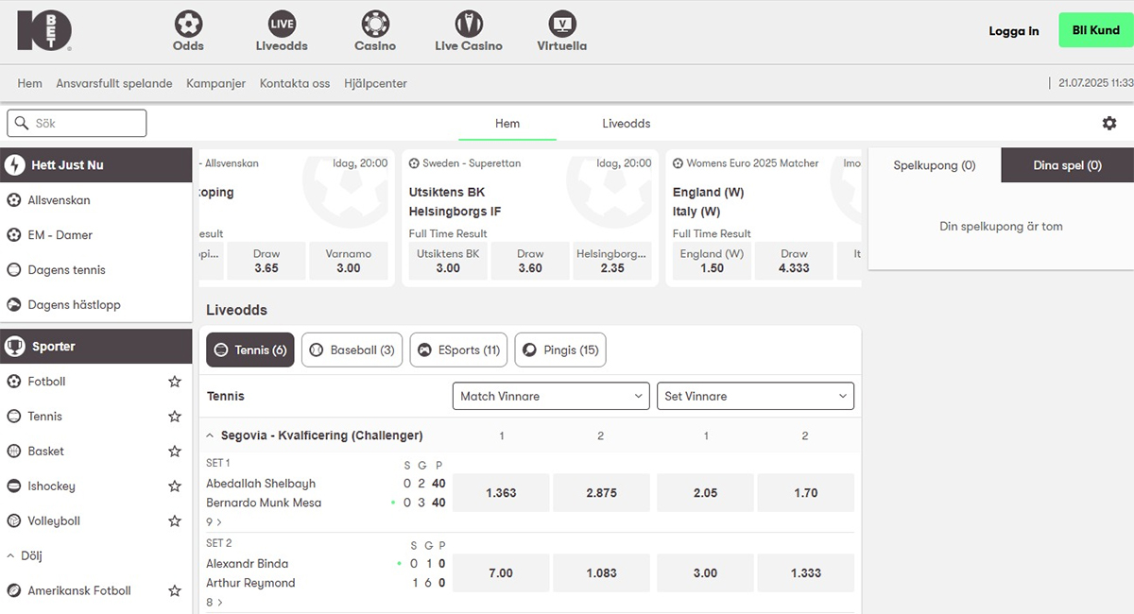Open Utsiktens BK vs Helsingborgs IF match
The width and height of the screenshot is (1134, 614).
[455, 202]
